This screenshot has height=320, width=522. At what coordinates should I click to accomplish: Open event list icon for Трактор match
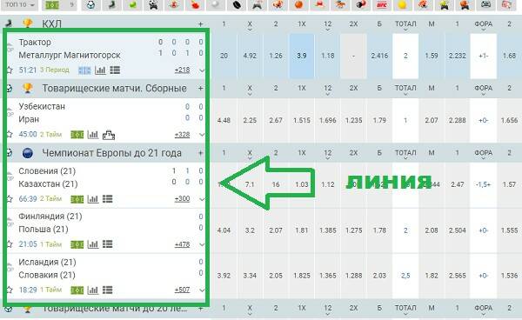point(115,70)
